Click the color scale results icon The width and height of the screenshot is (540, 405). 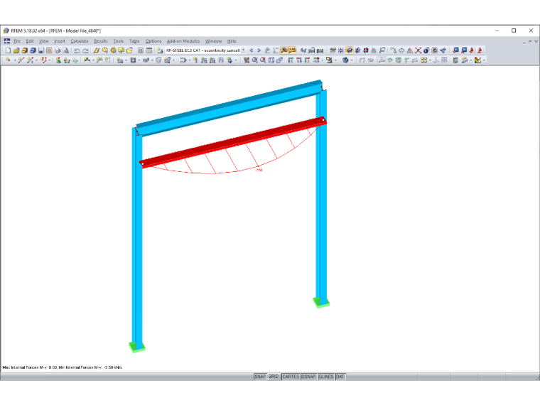[x=455, y=60]
